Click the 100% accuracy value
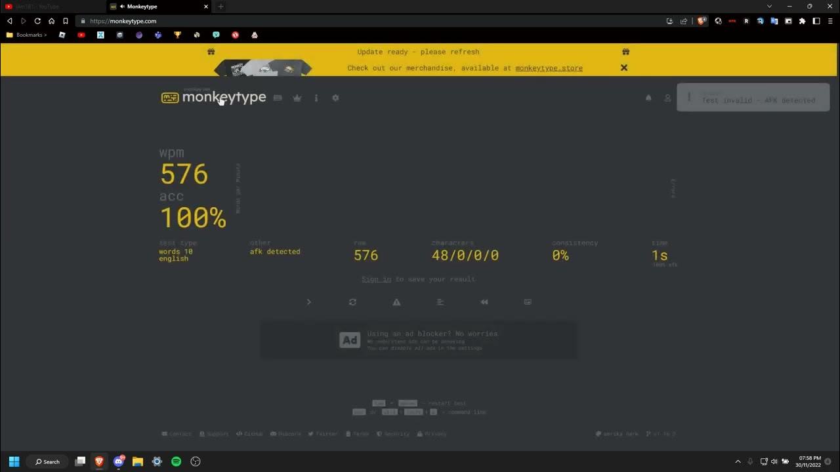 click(x=193, y=218)
